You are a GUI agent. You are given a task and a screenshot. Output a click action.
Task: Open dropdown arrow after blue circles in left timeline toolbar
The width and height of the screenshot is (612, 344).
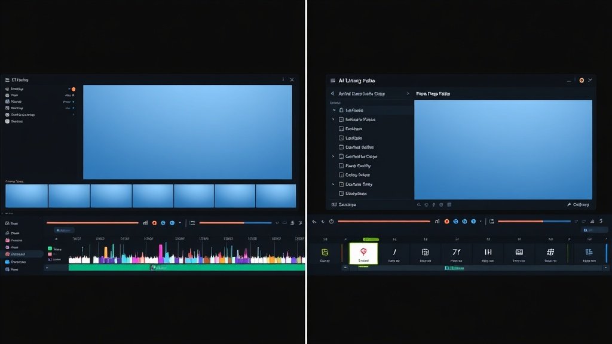point(180,223)
